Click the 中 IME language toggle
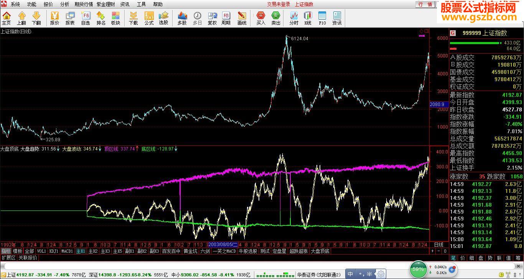 pos(350,274)
